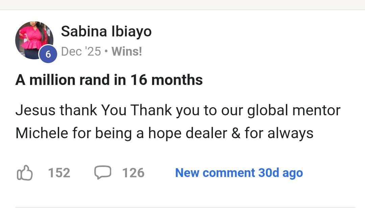Visit the Sabina Ibiayo author name link
Image resolution: width=365 pixels, height=210 pixels.
click(x=106, y=32)
